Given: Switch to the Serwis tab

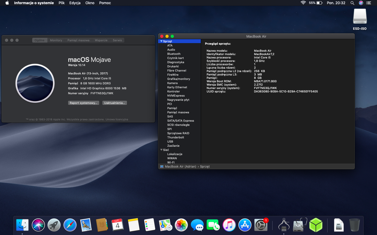Looking at the screenshot, I should coord(117,40).
